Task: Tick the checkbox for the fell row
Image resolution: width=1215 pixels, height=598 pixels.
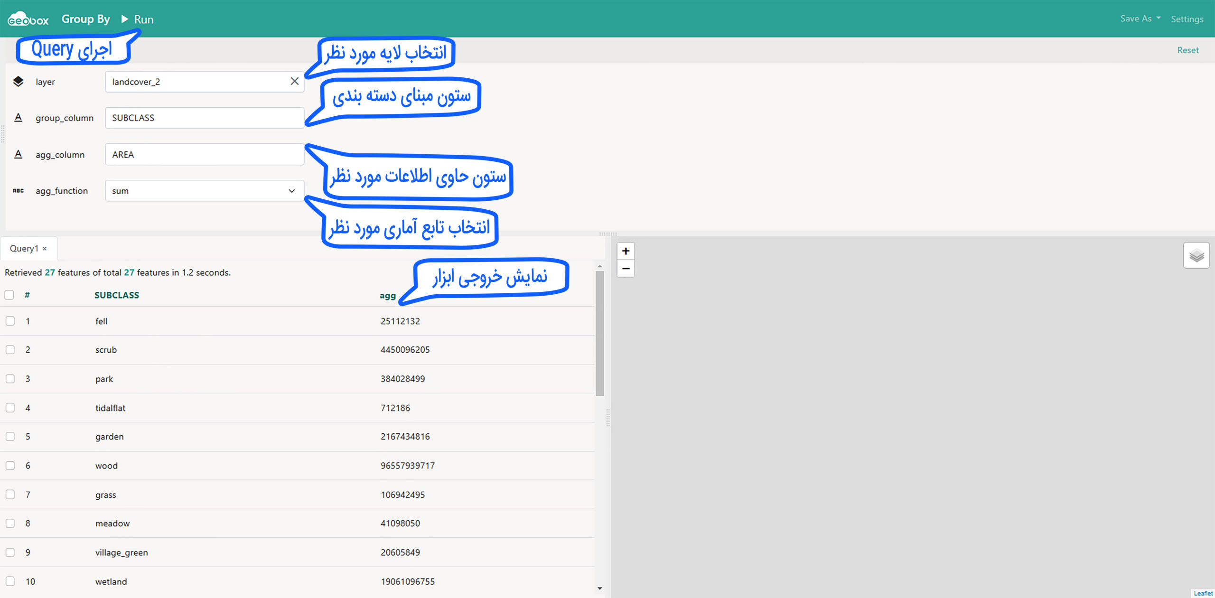Action: point(10,321)
